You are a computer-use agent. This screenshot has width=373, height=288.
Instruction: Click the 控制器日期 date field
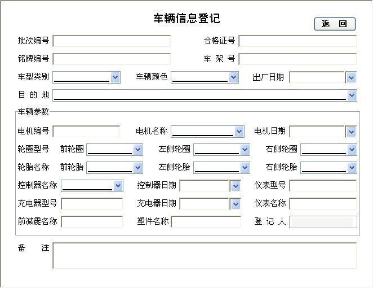click(205, 186)
